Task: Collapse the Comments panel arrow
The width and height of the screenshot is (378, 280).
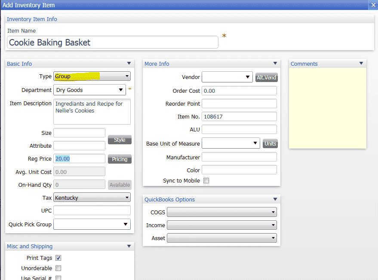Action: [x=361, y=63]
